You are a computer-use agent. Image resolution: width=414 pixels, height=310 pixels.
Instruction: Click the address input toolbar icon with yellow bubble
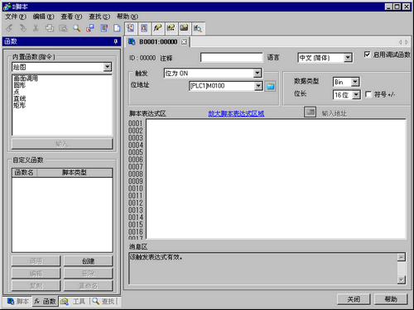[x=184, y=28]
